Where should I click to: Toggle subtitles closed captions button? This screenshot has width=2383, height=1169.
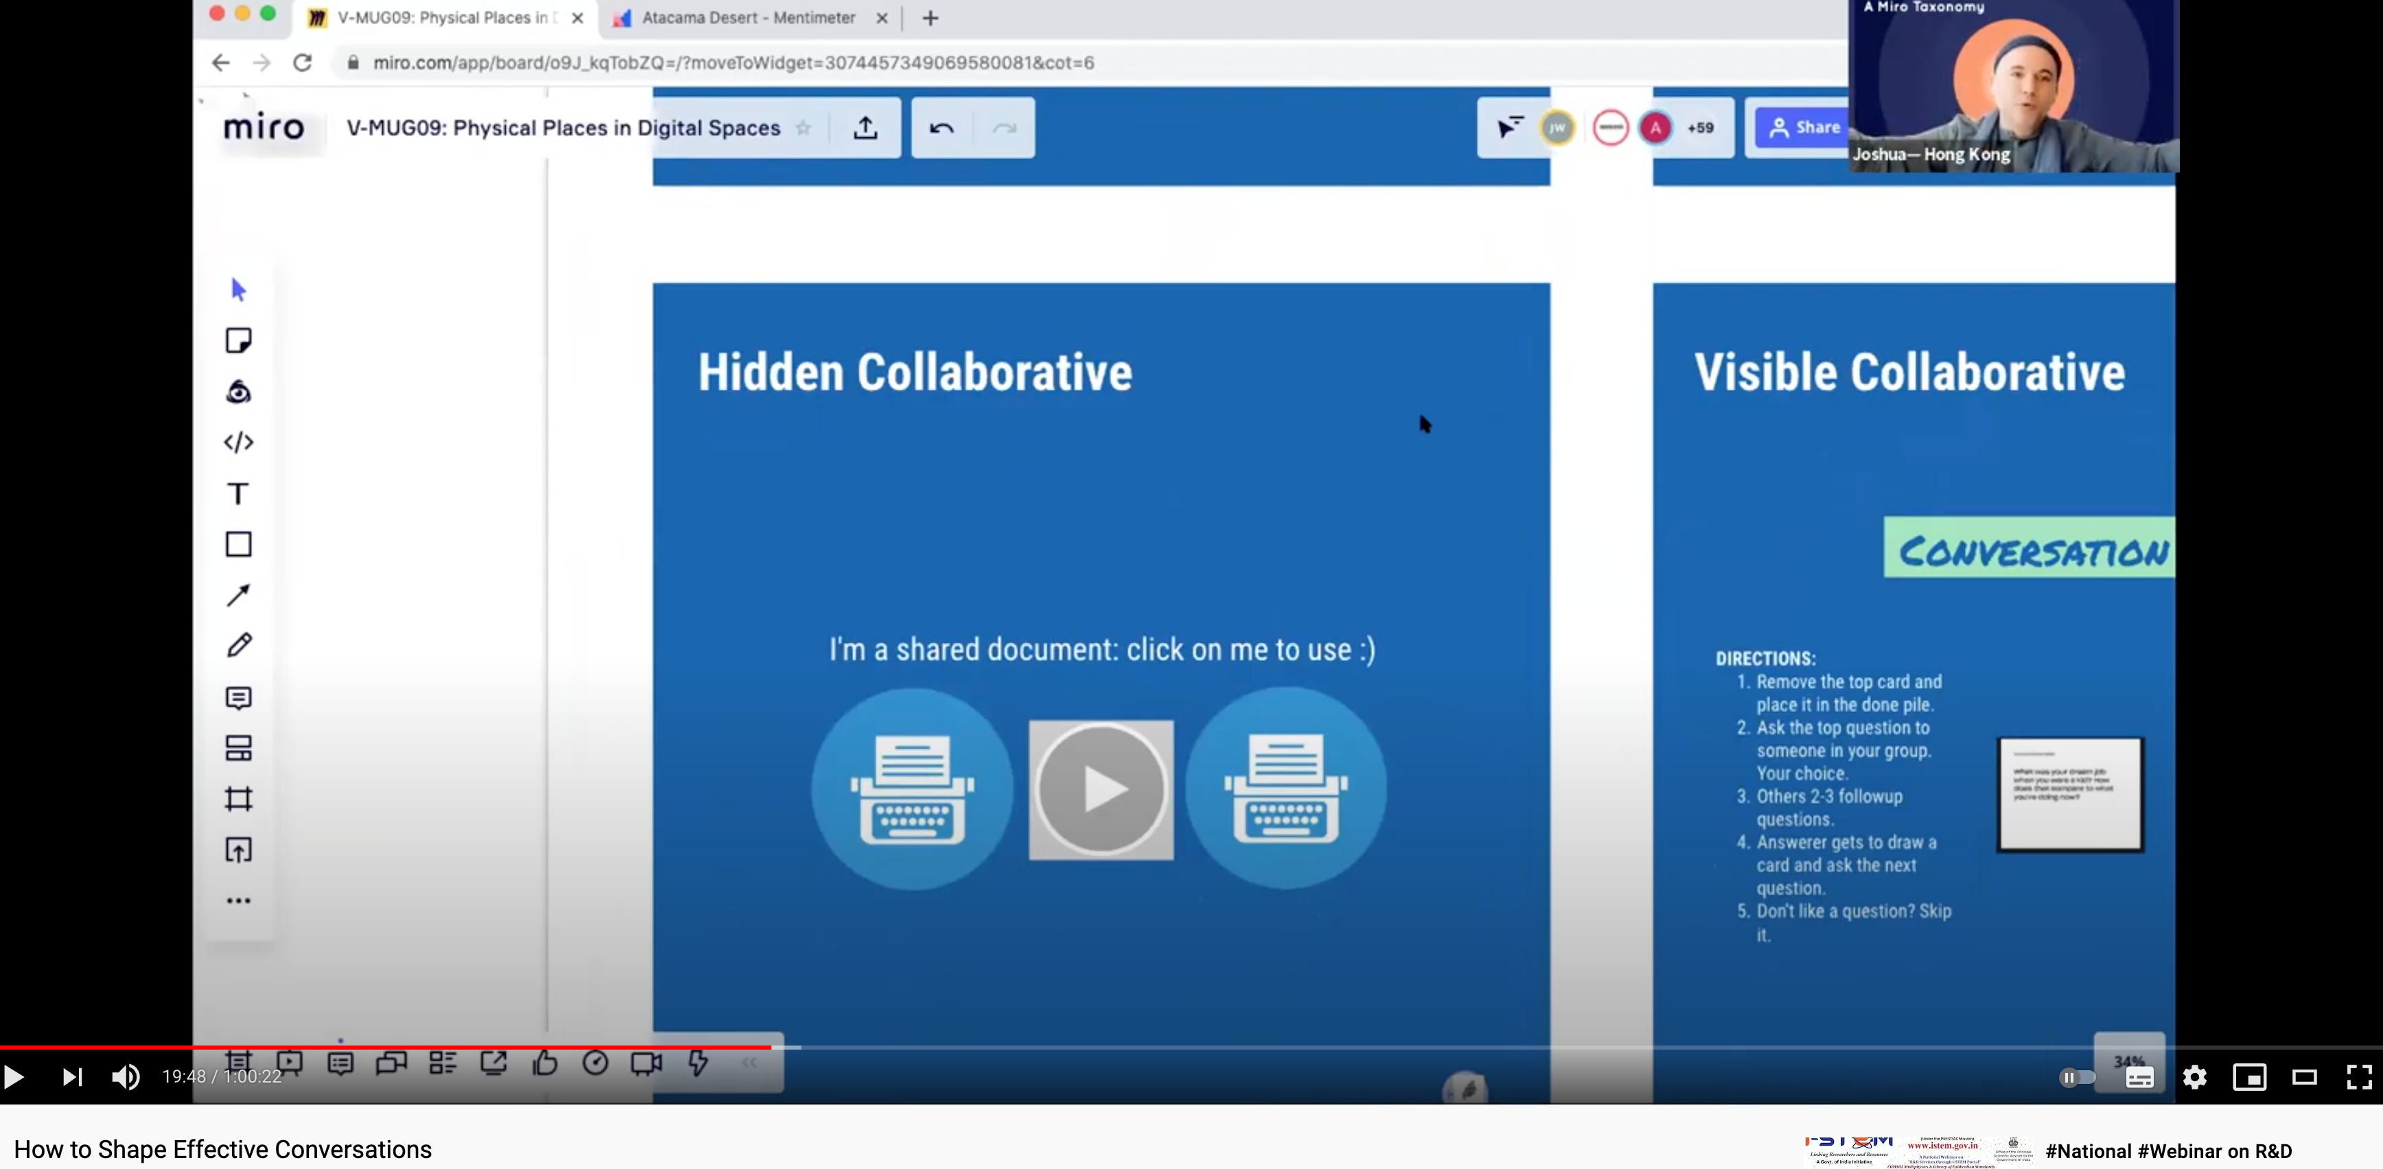pos(2140,1076)
